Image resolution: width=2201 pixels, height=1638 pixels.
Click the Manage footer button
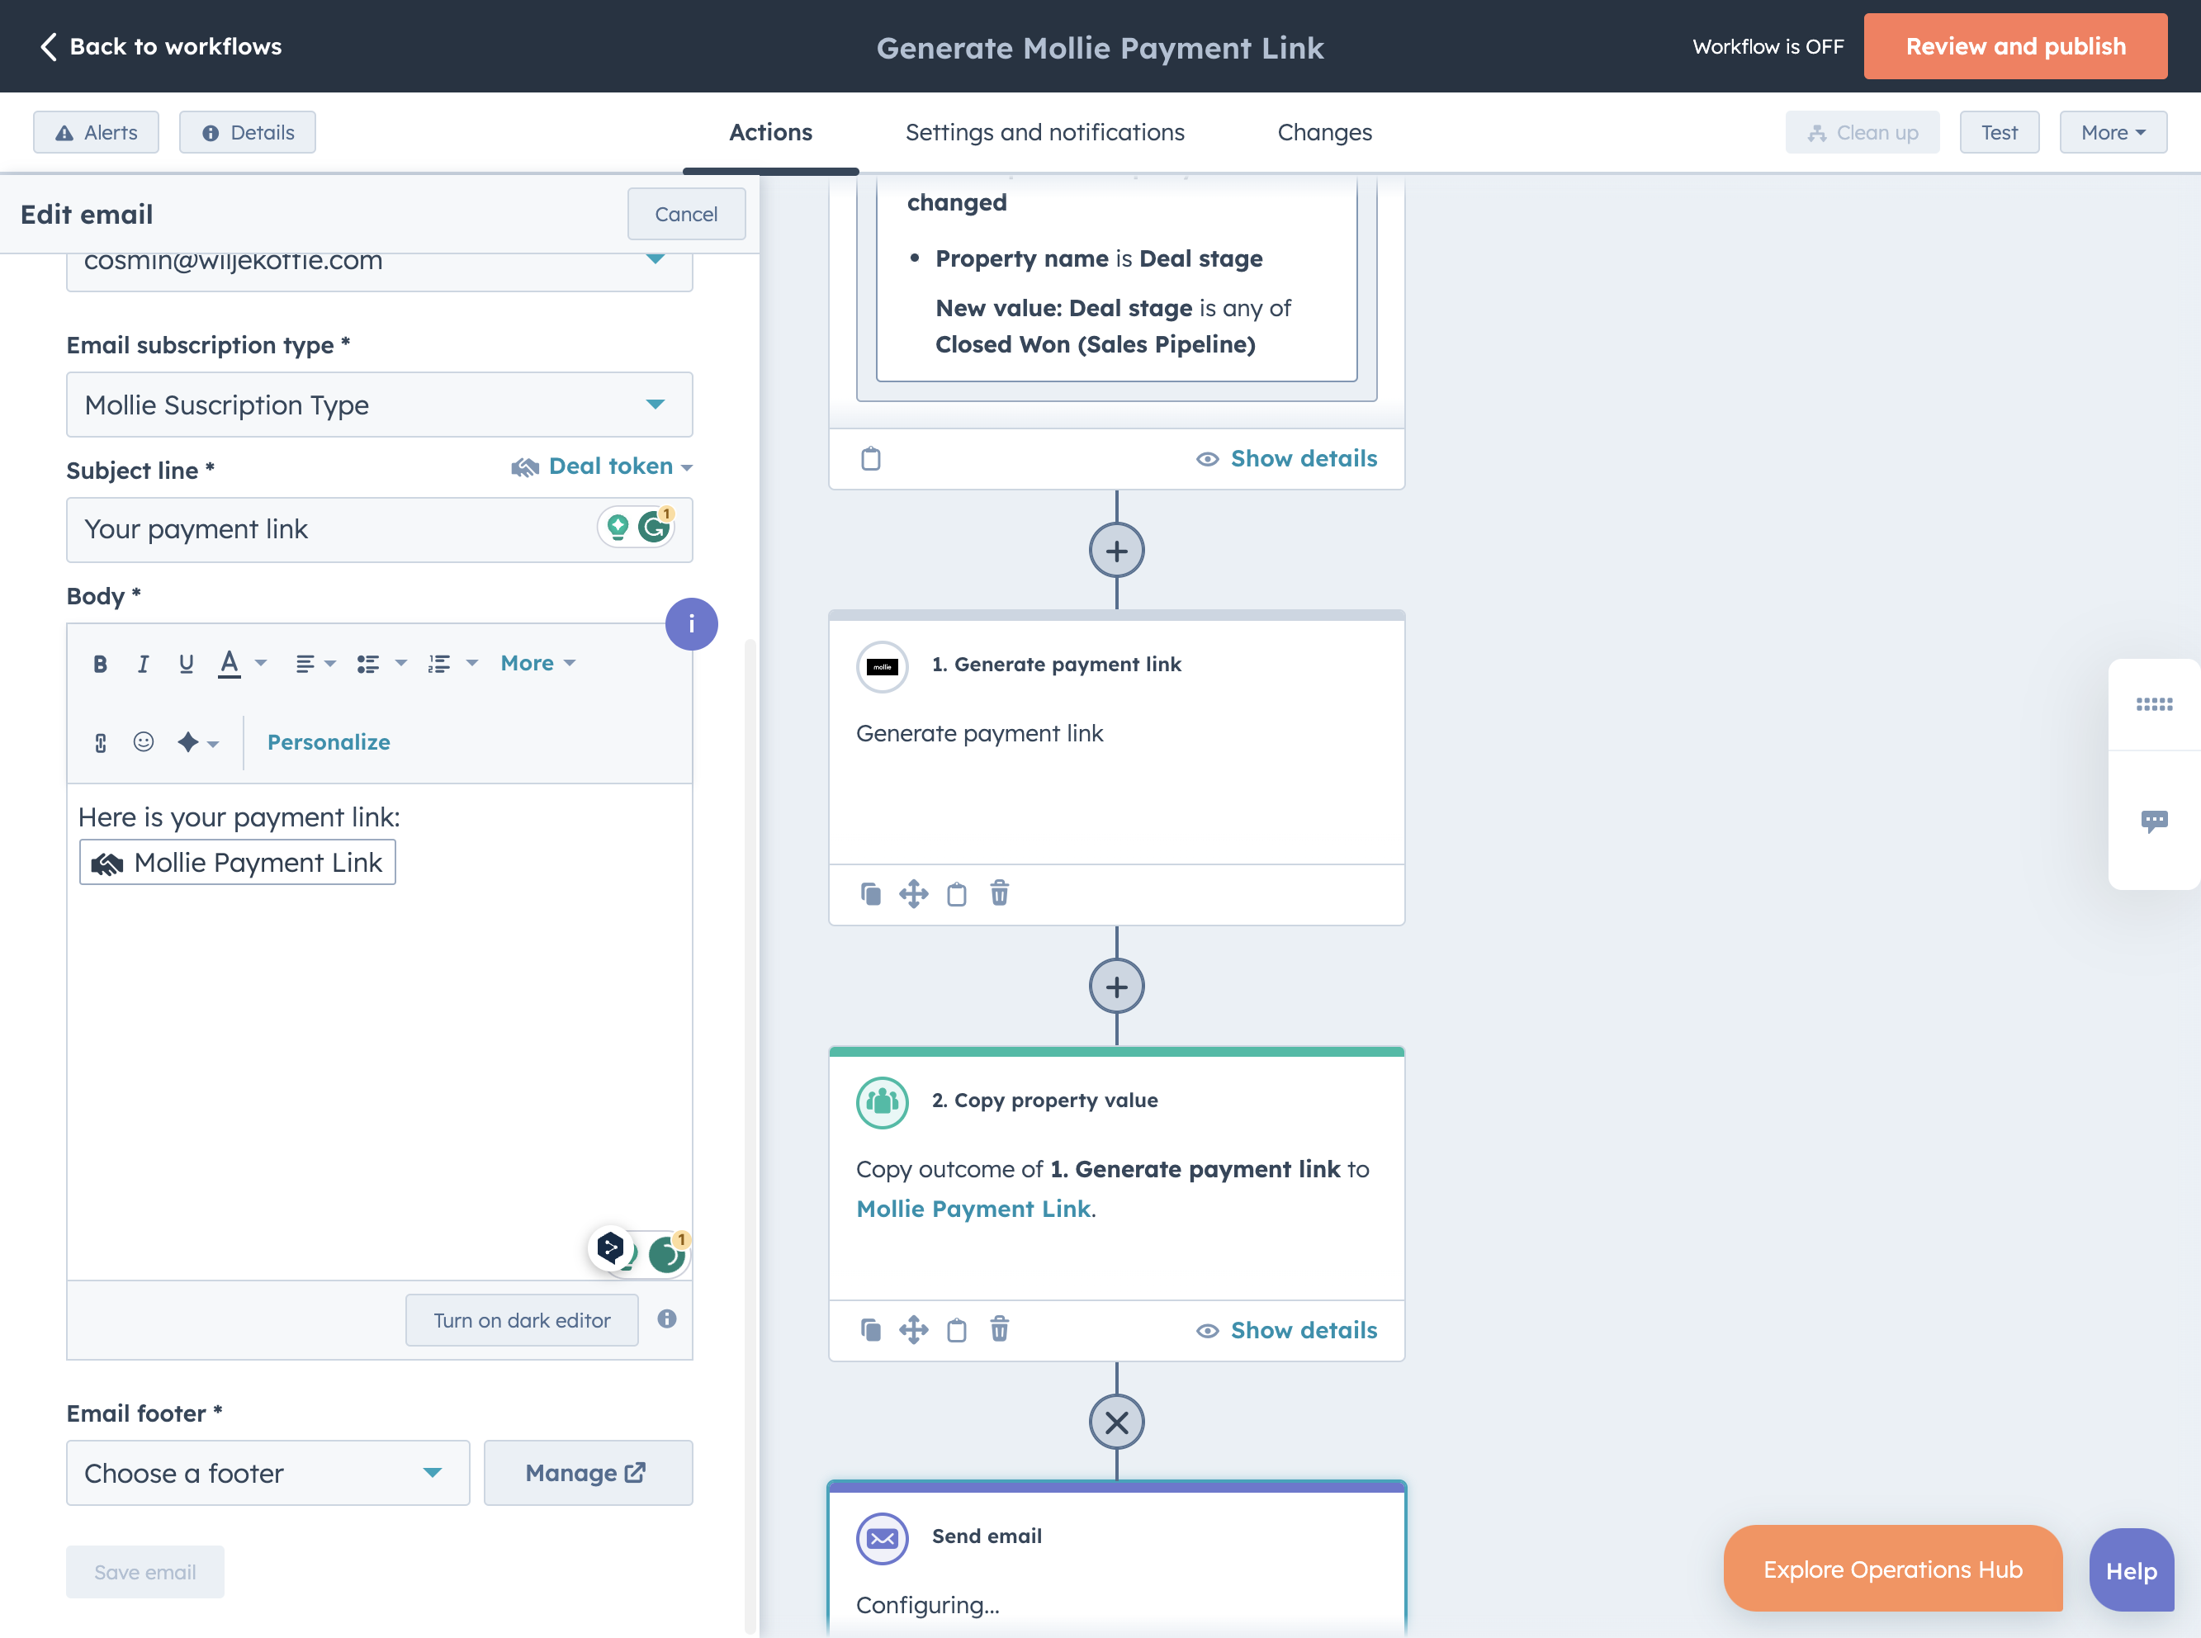[x=588, y=1474]
